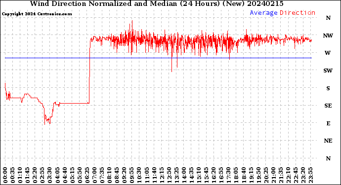Click the 22:10 time axis label
Screen dimensions: 341x185
click(x=288, y=175)
